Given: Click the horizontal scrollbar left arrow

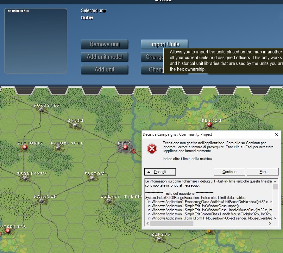Looking at the screenshot, I should pos(148,223).
